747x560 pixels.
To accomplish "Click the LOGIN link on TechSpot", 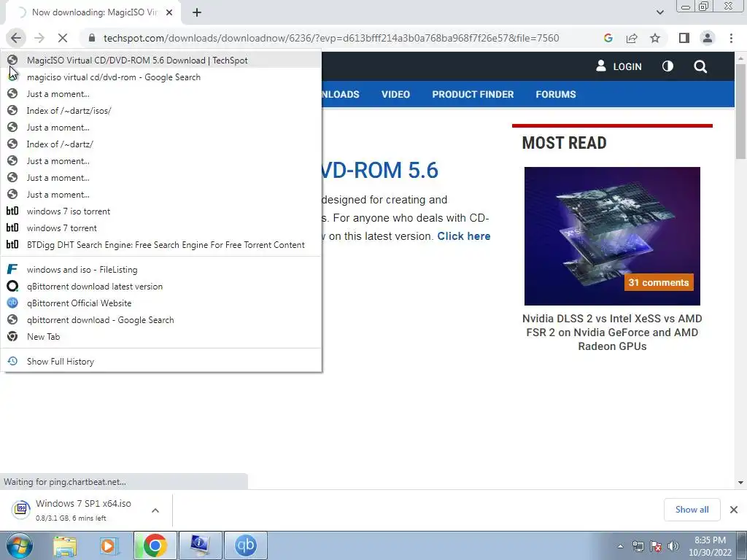I will pyautogui.click(x=619, y=66).
